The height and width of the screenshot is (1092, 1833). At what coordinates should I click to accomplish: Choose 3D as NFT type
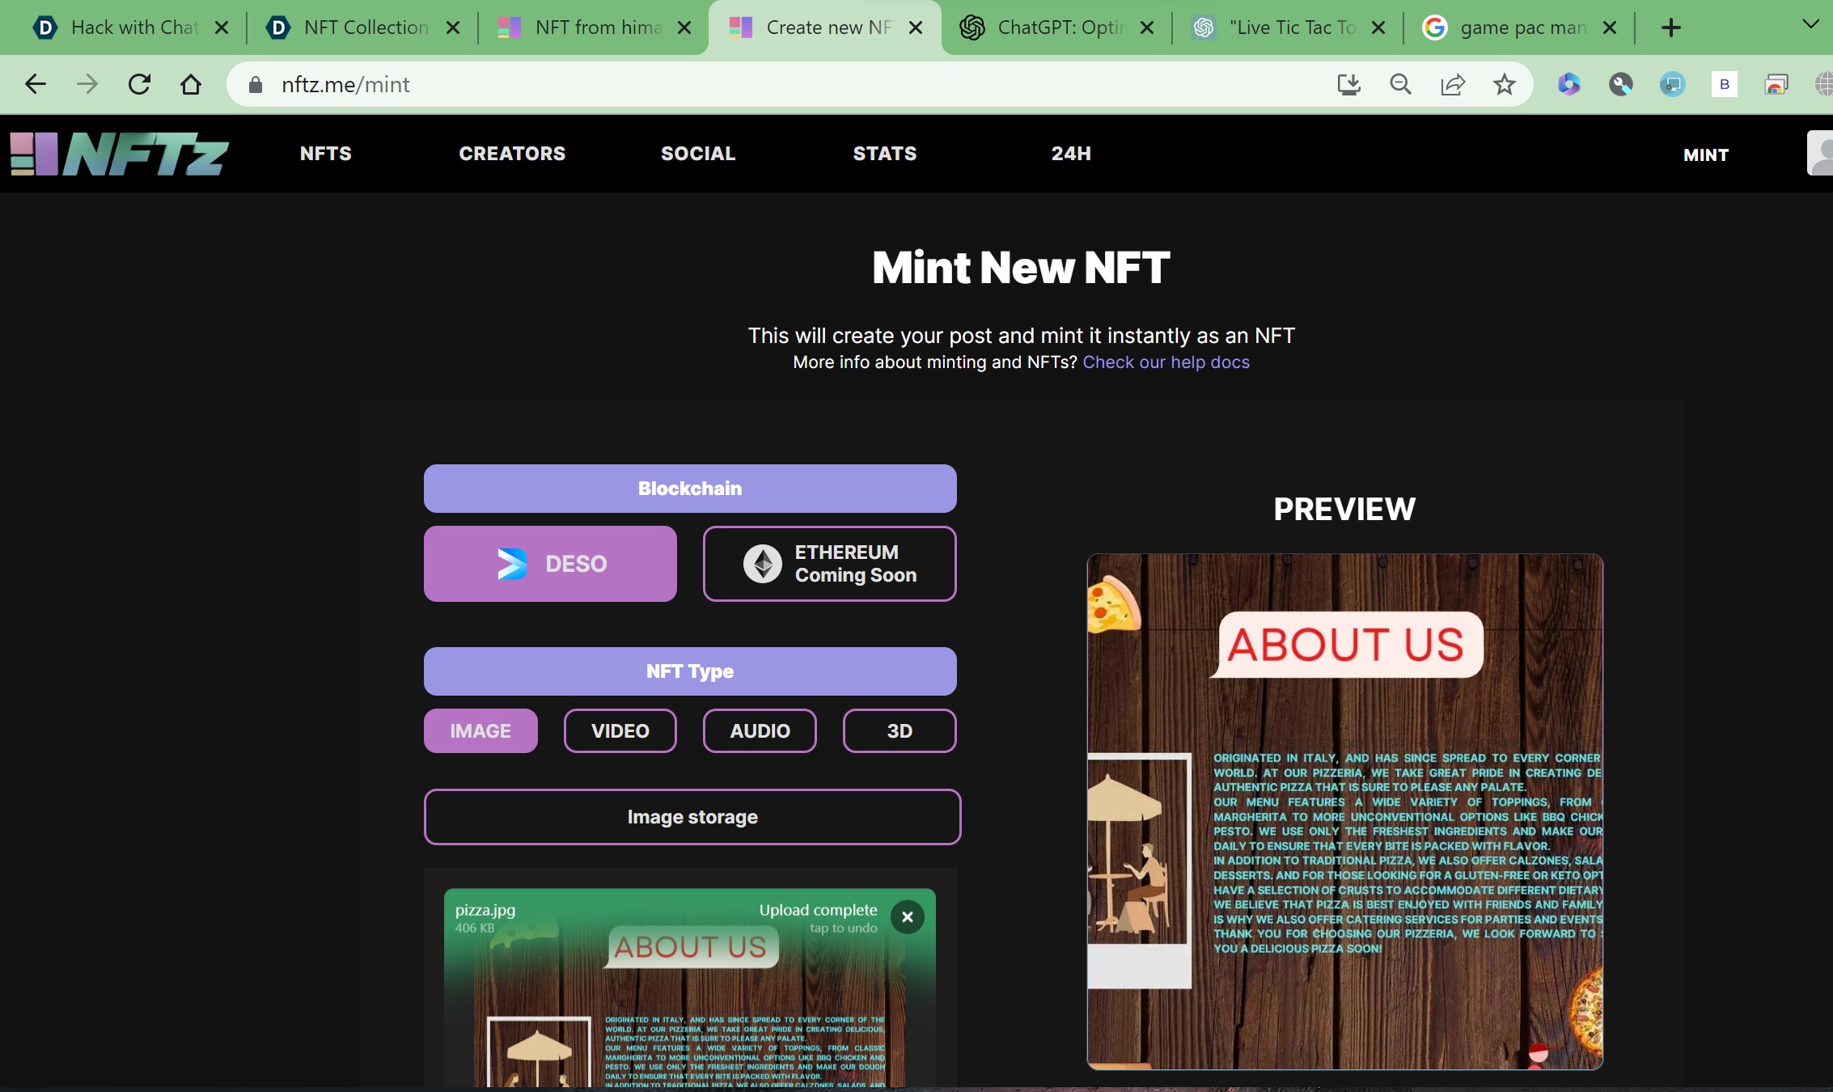[x=899, y=731]
